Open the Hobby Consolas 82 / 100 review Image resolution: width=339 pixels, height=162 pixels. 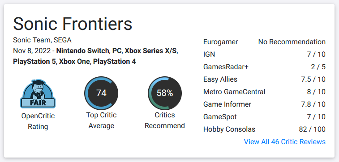click(x=264, y=129)
